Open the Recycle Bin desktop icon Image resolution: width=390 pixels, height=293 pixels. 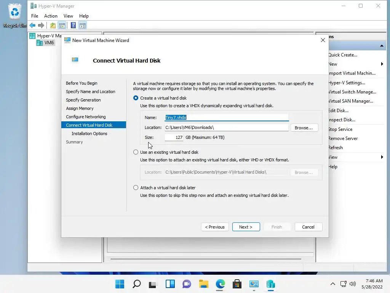15,15
